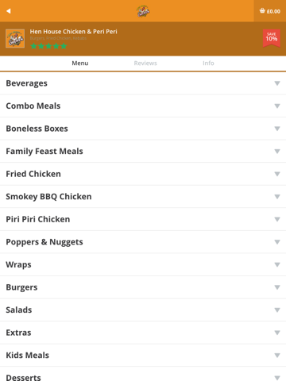Viewport: 286px width, 381px height.
Task: Expand the Piri Piri Chicken arrow
Action: pos(277,219)
